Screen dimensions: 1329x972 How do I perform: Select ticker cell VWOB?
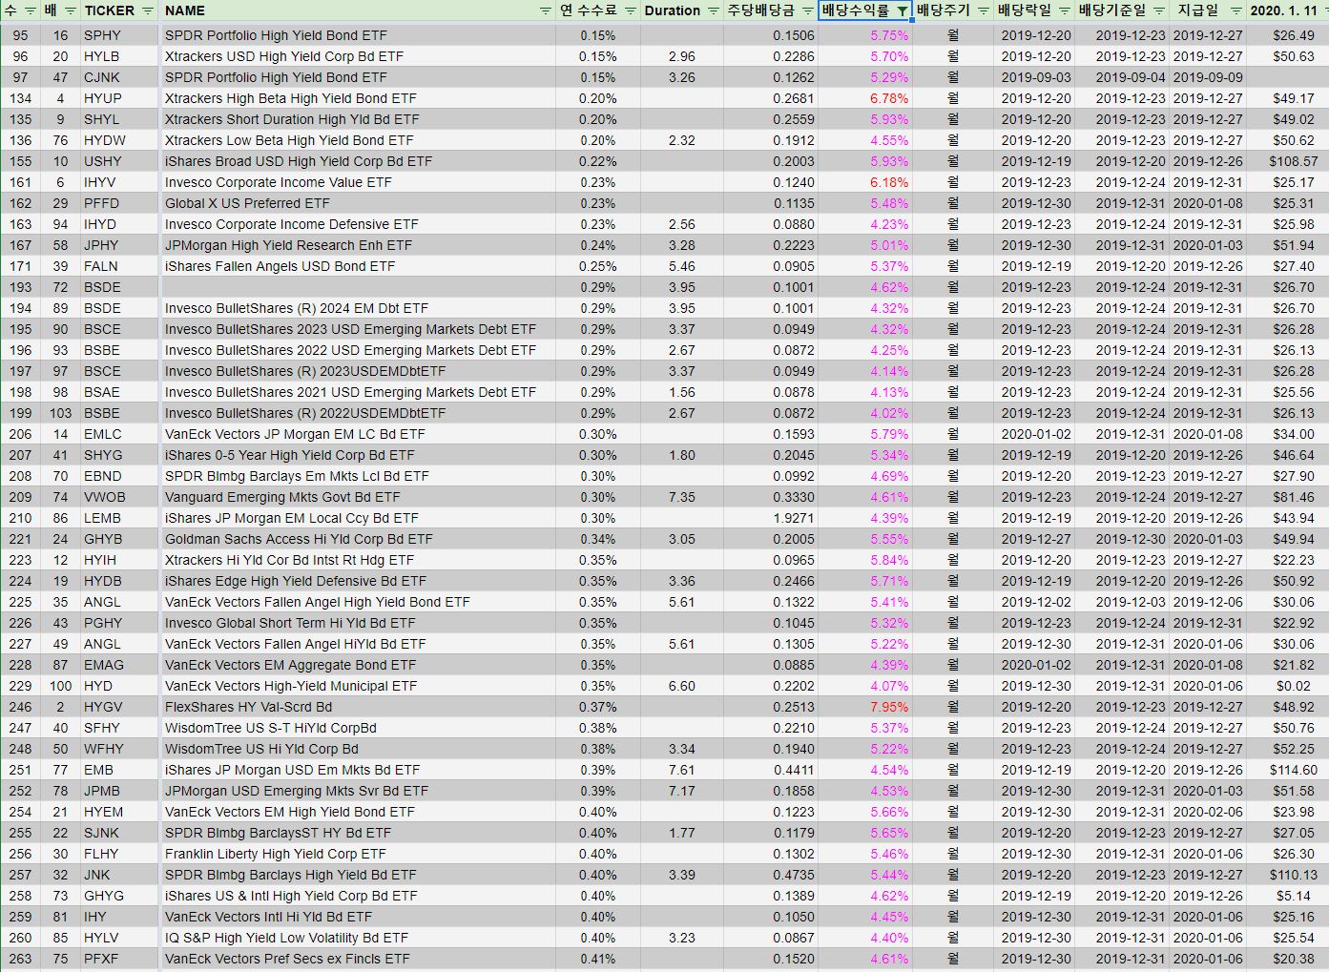point(118,497)
